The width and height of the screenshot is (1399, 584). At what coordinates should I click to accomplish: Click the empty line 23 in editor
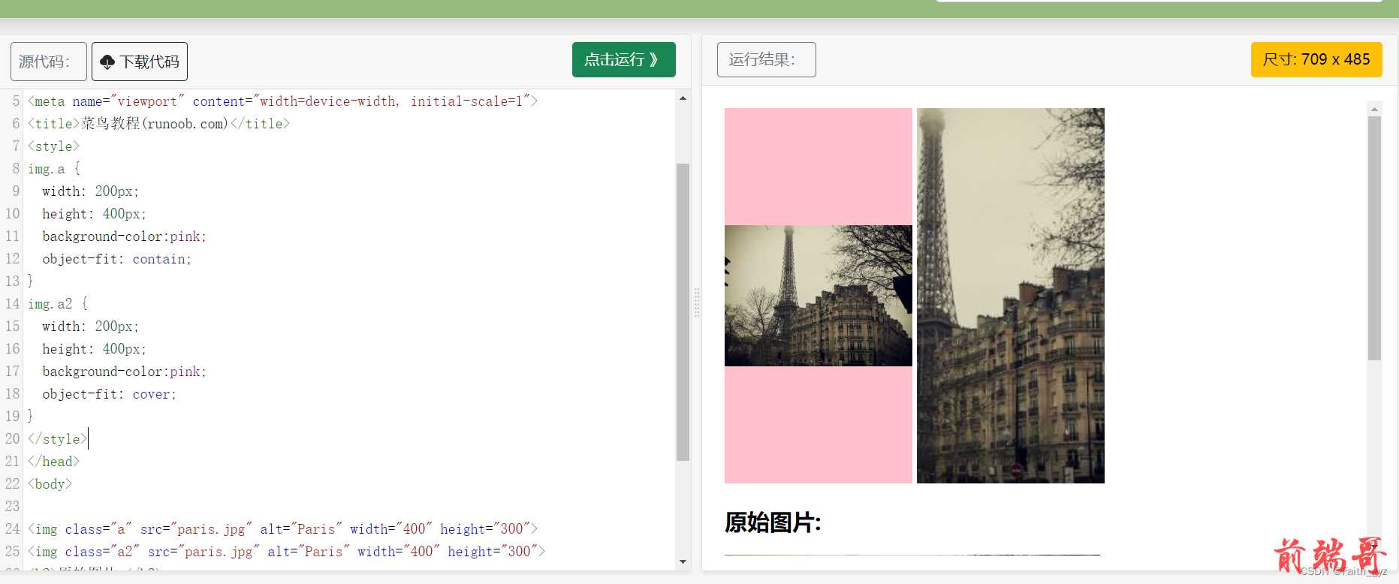click(x=350, y=507)
